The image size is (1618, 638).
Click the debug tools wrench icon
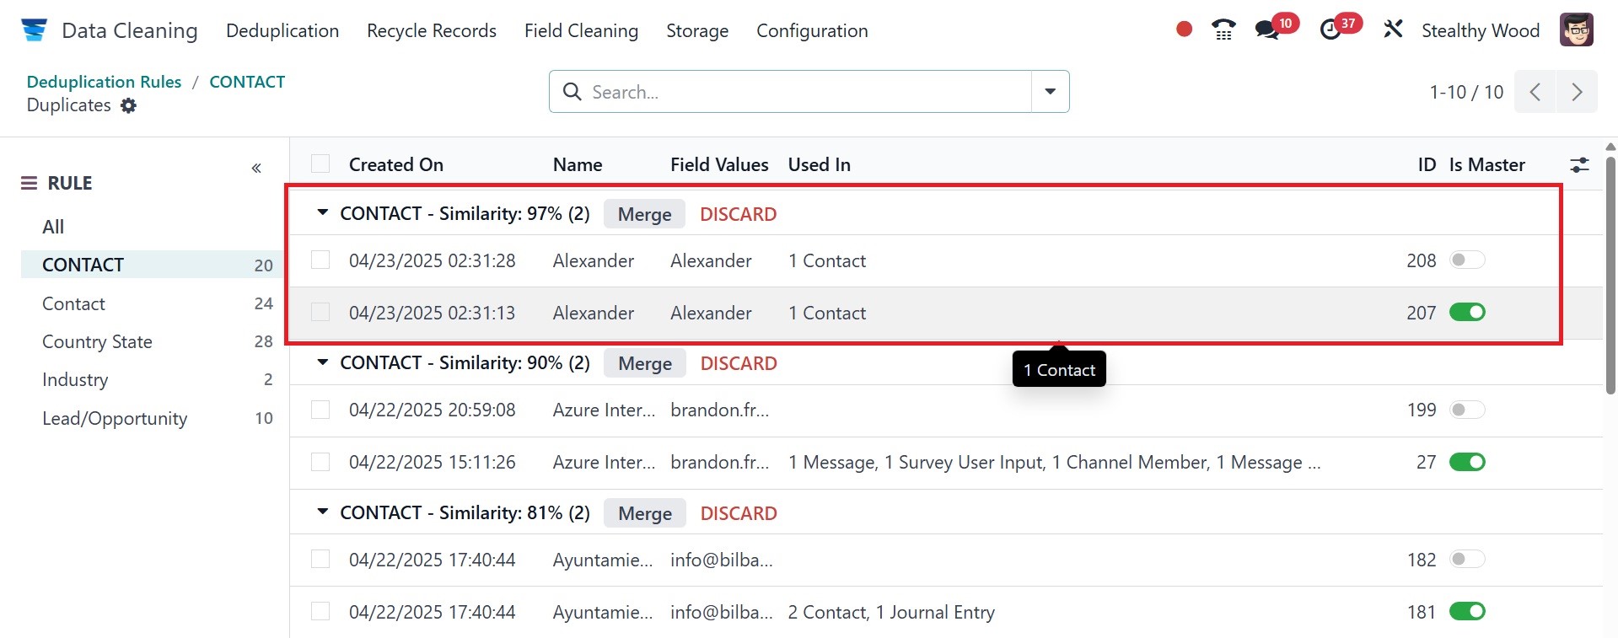pyautogui.click(x=1393, y=30)
